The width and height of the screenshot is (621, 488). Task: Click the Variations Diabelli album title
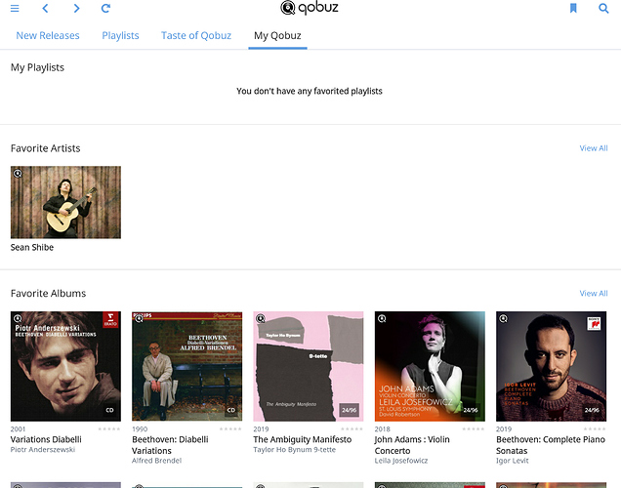[x=46, y=440]
